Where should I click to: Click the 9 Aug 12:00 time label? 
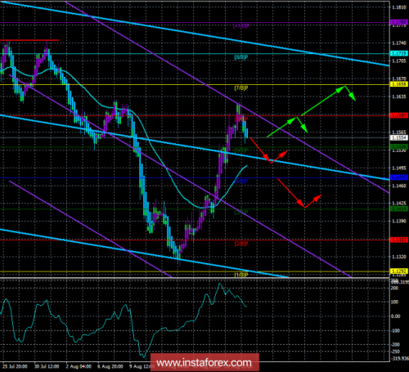point(140,366)
